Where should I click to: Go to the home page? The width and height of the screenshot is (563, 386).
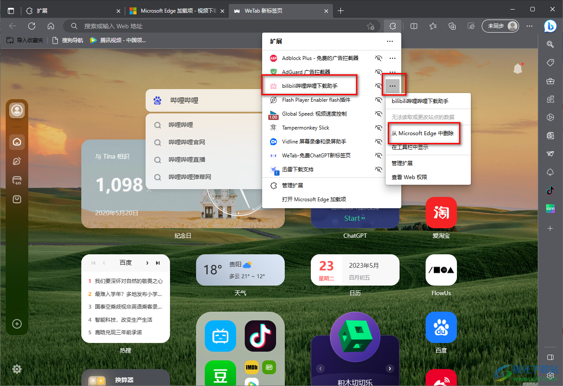pos(51,26)
